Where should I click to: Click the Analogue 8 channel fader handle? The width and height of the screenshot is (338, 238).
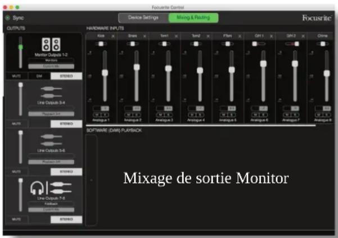click(x=327, y=73)
